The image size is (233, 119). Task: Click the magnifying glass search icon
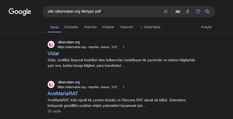[207, 12]
